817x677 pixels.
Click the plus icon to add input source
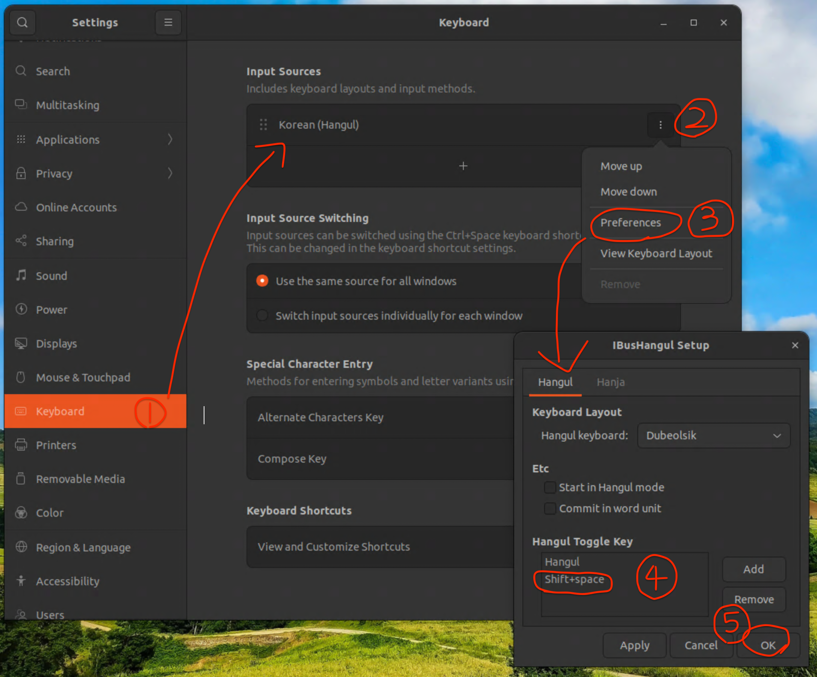point(463,166)
